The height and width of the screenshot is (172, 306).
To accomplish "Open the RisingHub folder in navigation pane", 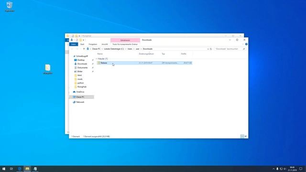I will point(82,86).
